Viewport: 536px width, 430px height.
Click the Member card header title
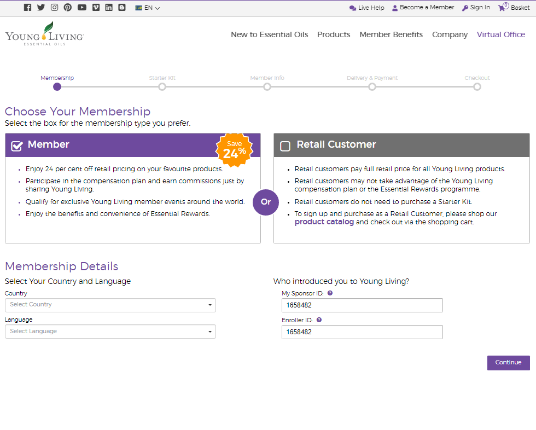(x=49, y=144)
